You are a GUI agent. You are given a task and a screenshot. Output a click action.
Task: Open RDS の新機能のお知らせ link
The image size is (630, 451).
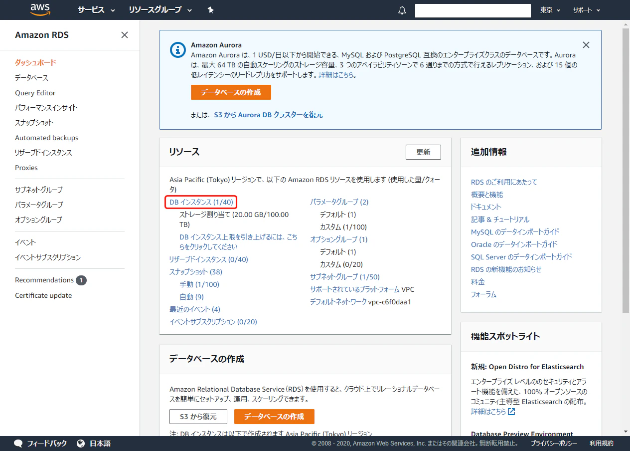(x=506, y=269)
